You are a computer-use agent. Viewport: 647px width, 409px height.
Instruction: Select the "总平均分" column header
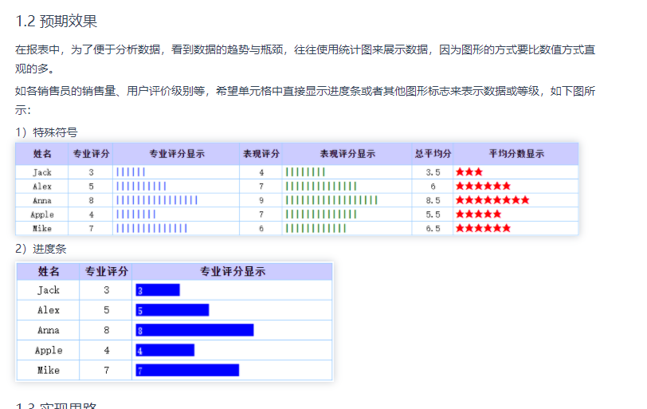tap(433, 154)
